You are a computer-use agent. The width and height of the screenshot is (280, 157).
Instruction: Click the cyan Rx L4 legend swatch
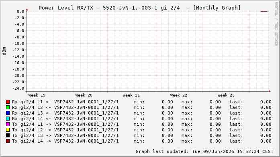coord(8,119)
